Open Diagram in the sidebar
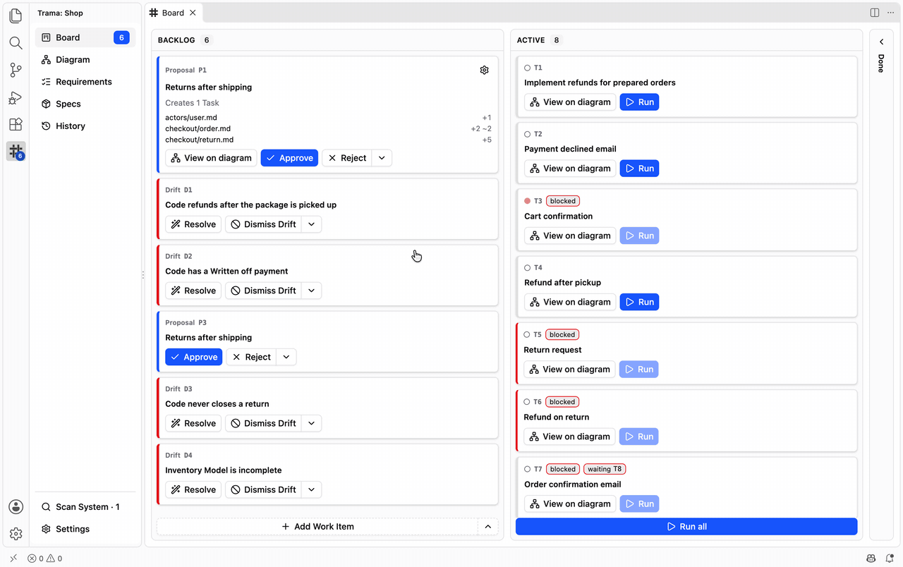 pos(85,60)
